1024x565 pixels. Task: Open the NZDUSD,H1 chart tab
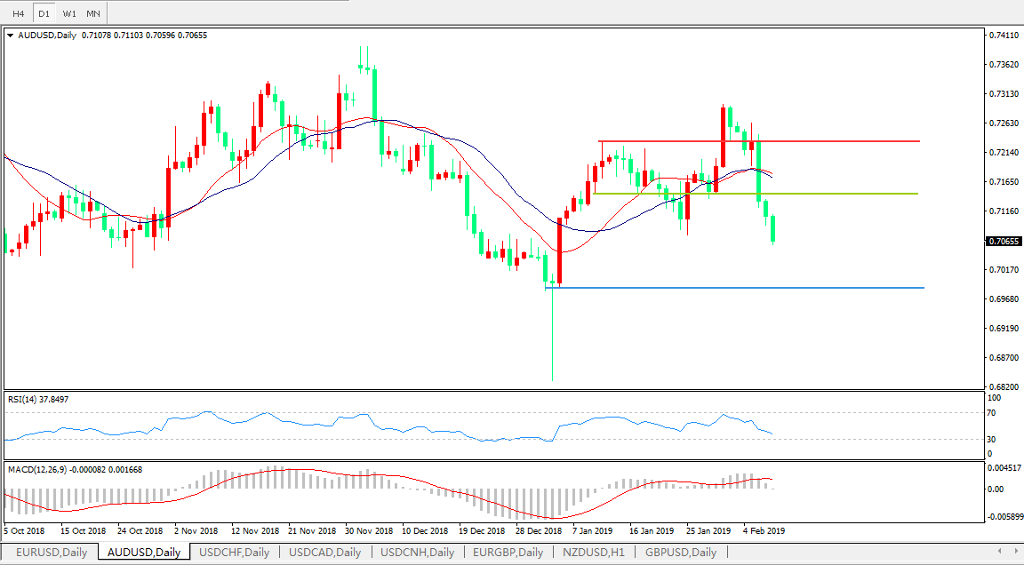coord(593,553)
